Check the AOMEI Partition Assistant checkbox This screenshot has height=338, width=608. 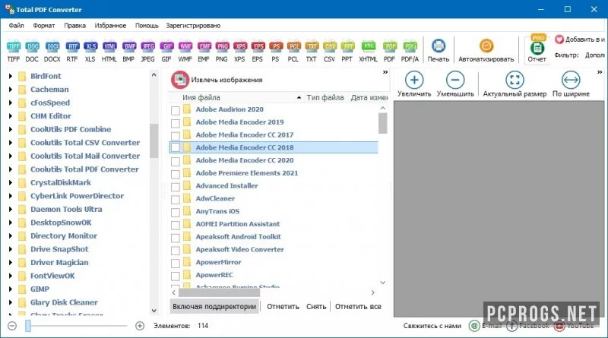point(176,225)
